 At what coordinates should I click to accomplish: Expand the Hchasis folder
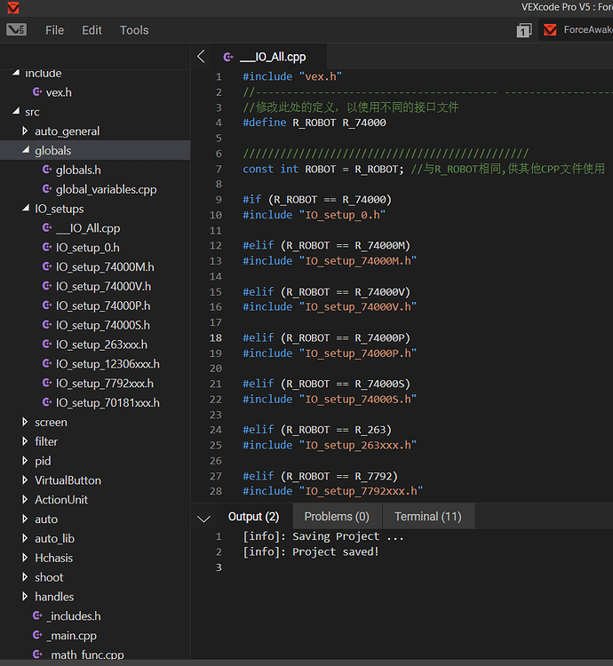point(25,558)
